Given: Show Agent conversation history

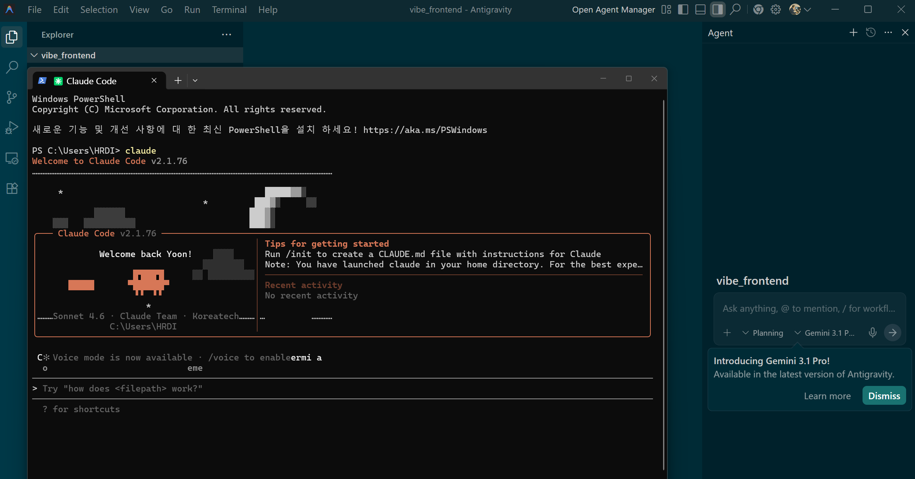Looking at the screenshot, I should pos(871,33).
